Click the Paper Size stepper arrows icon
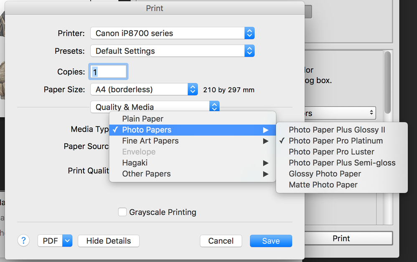 (193, 89)
